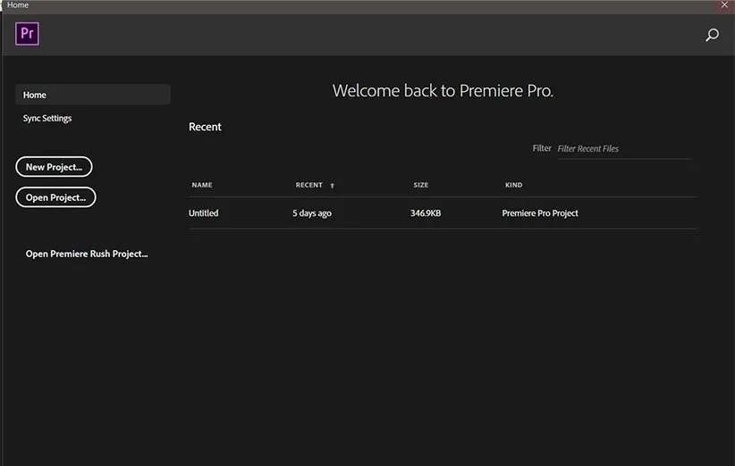Sort the list by RECENT column header
The width and height of the screenshot is (735, 466).
[308, 185]
